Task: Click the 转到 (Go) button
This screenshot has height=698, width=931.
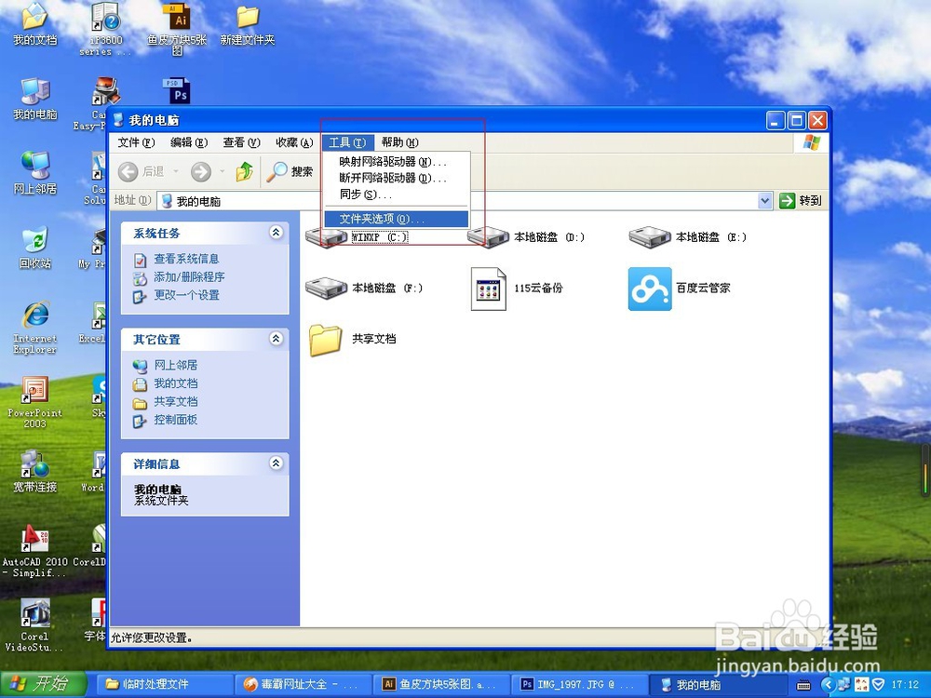Action: click(x=798, y=200)
